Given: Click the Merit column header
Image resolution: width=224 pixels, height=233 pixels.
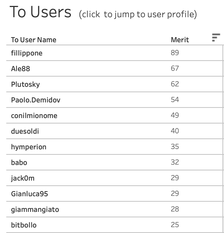Looking at the screenshot, I should click(x=180, y=40).
